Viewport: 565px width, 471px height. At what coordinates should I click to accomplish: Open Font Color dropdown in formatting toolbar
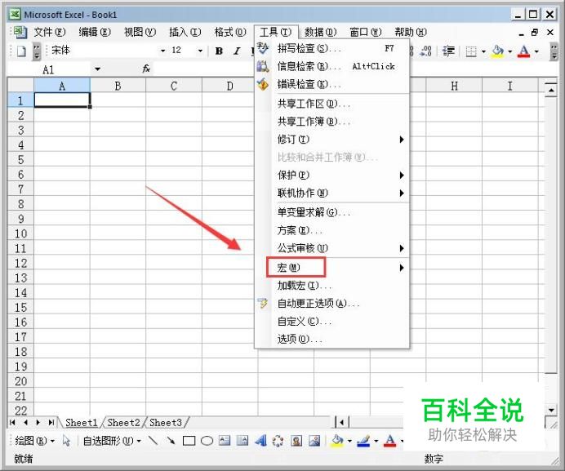pos(536,51)
